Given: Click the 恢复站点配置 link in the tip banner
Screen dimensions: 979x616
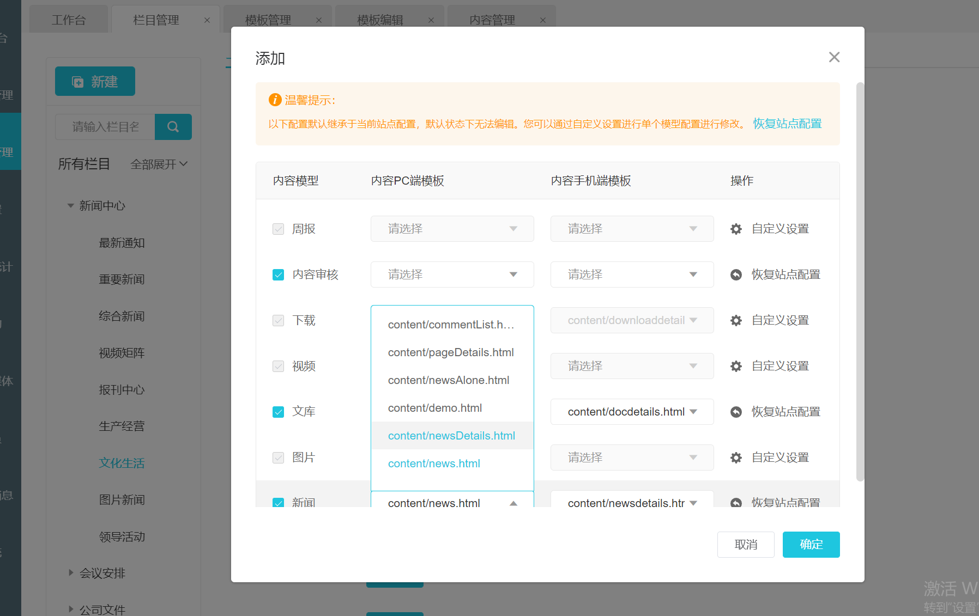Looking at the screenshot, I should tap(787, 124).
